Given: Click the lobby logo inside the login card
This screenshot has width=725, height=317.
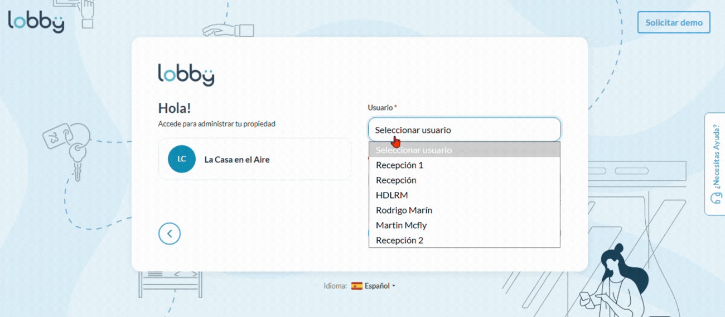Looking at the screenshot, I should [x=186, y=75].
